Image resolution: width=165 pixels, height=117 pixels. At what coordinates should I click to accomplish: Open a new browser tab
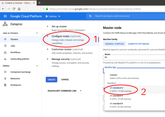(39, 3)
